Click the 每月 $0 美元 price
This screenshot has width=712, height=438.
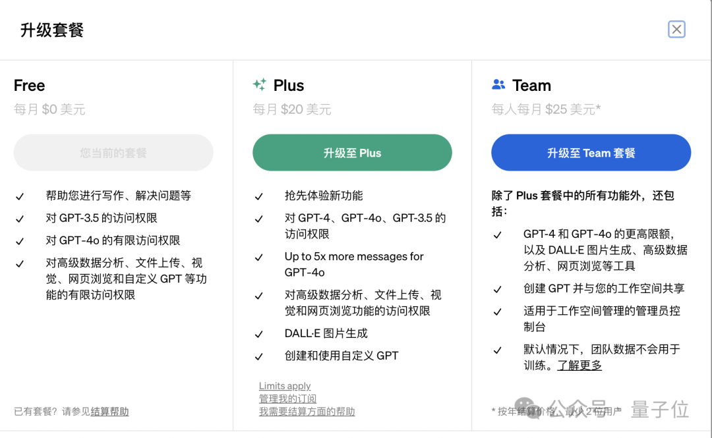tap(49, 109)
